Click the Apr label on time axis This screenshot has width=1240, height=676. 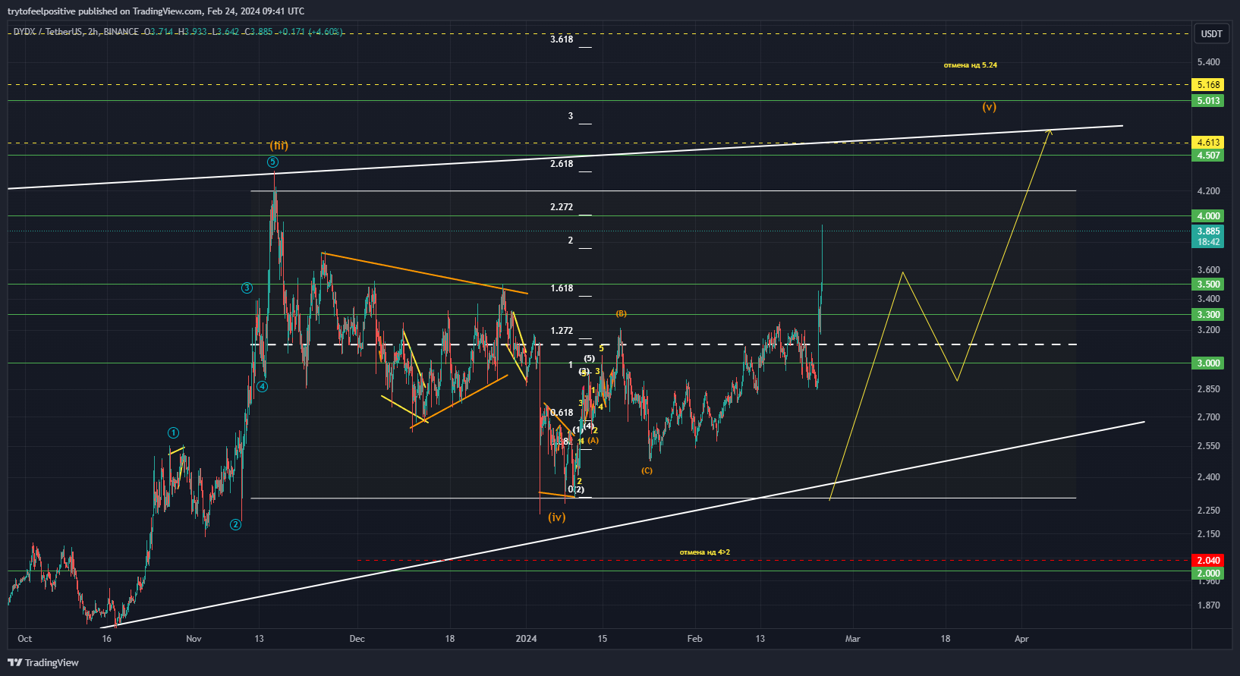click(1021, 639)
